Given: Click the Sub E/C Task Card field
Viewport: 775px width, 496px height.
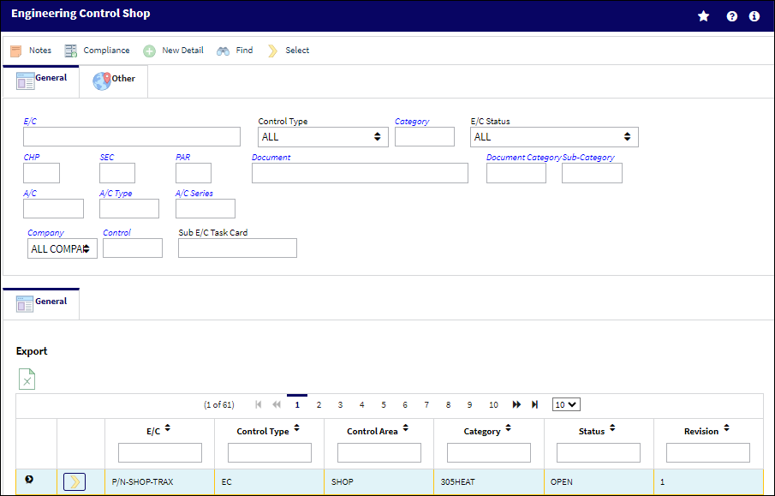Looking at the screenshot, I should coord(238,248).
